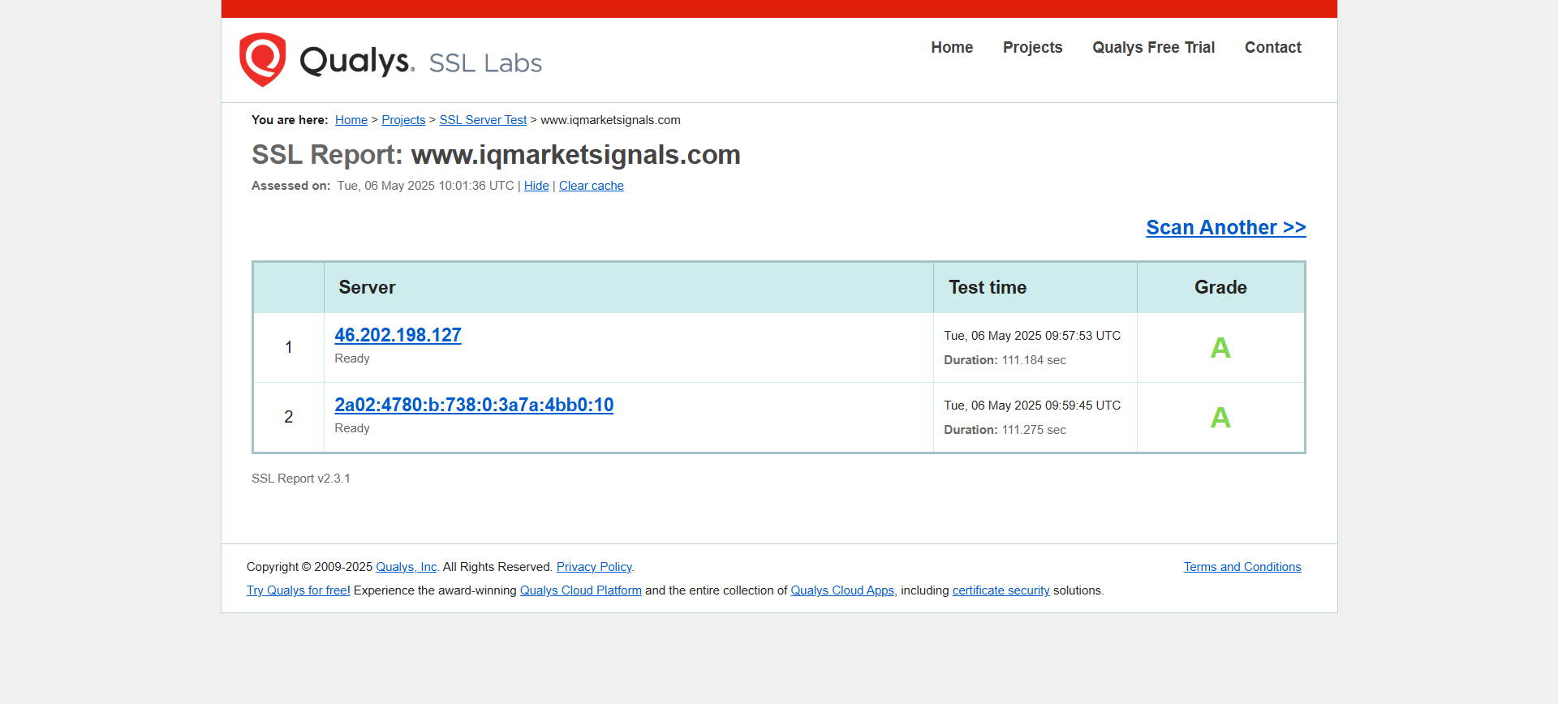Open the Contact navigation menu item
The width and height of the screenshot is (1558, 704).
[1272, 47]
